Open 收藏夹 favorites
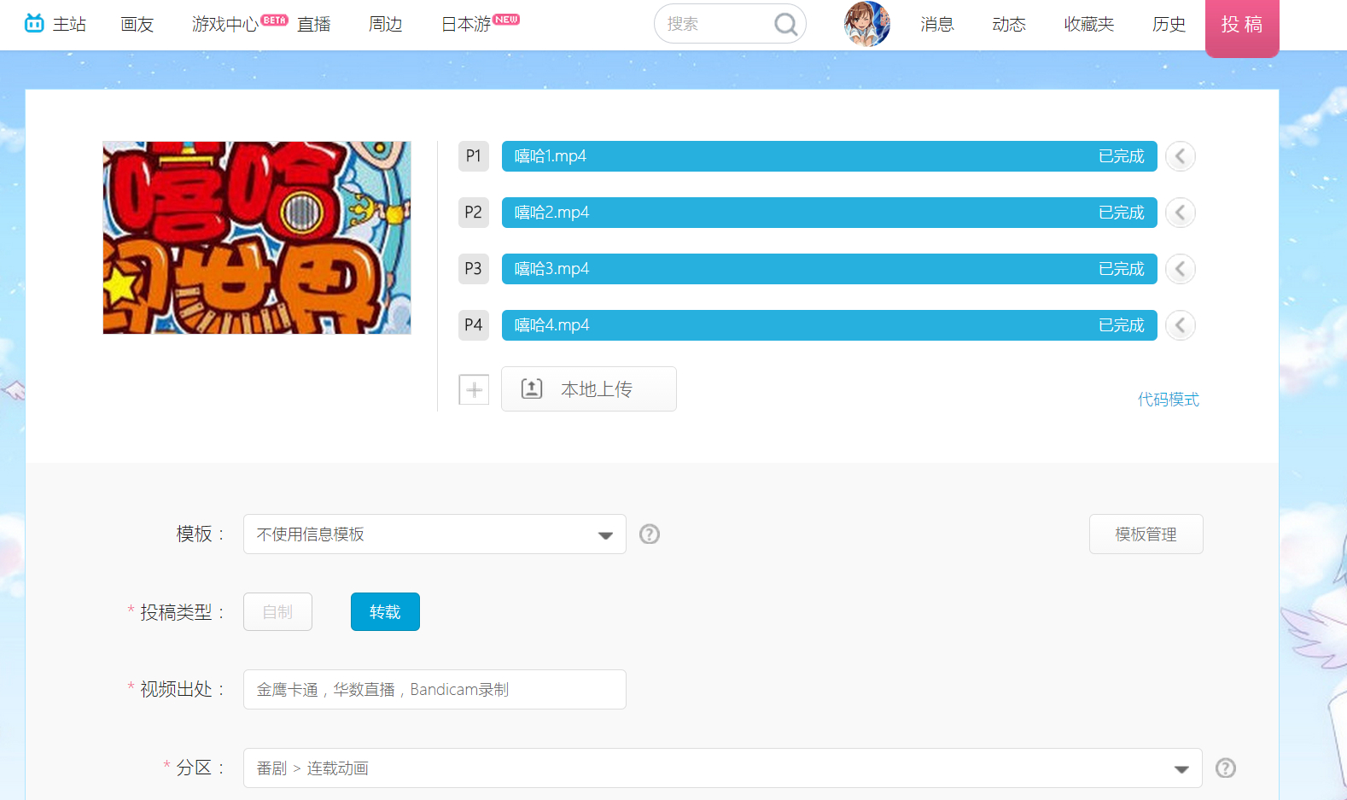Viewport: 1347px width, 800px height. point(1089,24)
